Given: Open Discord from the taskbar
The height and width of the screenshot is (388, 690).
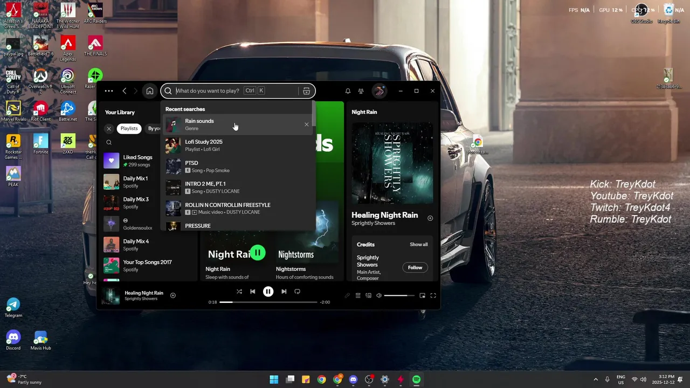Looking at the screenshot, I should (353, 379).
